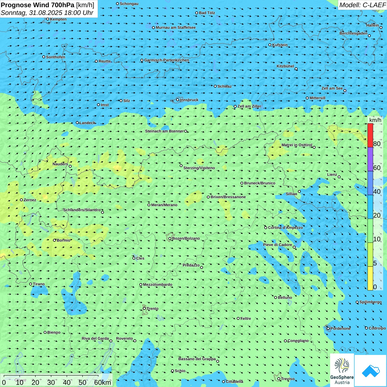Select the Meran/Merano city label
This screenshot has width=387, height=387.
(x=164, y=205)
